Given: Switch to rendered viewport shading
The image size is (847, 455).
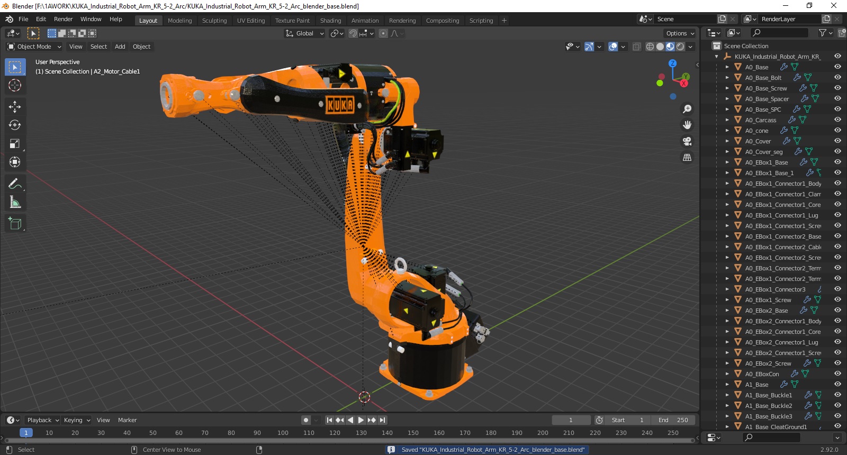Looking at the screenshot, I should tap(680, 47).
